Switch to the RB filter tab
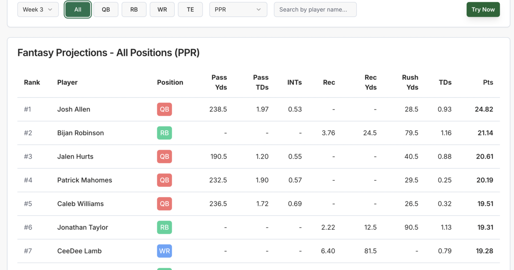This screenshot has width=514, height=270. click(134, 9)
